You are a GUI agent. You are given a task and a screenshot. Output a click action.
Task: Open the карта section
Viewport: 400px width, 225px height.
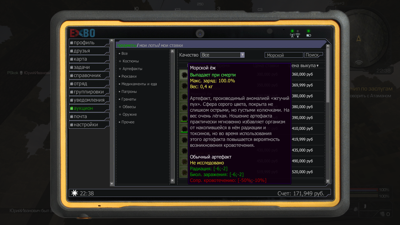point(89,59)
